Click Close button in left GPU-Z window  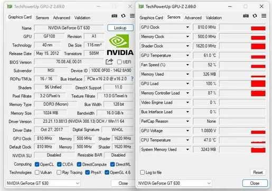123,183
